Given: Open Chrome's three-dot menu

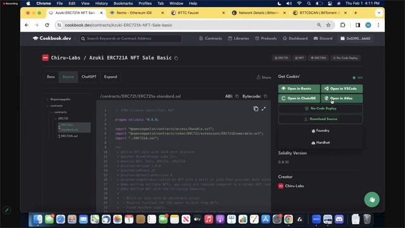Looking at the screenshot, I should pos(378,25).
